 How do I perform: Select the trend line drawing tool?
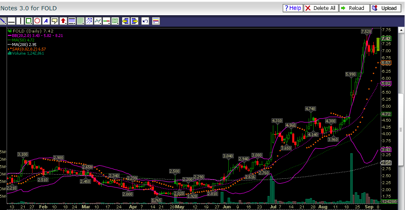coord(2,21)
